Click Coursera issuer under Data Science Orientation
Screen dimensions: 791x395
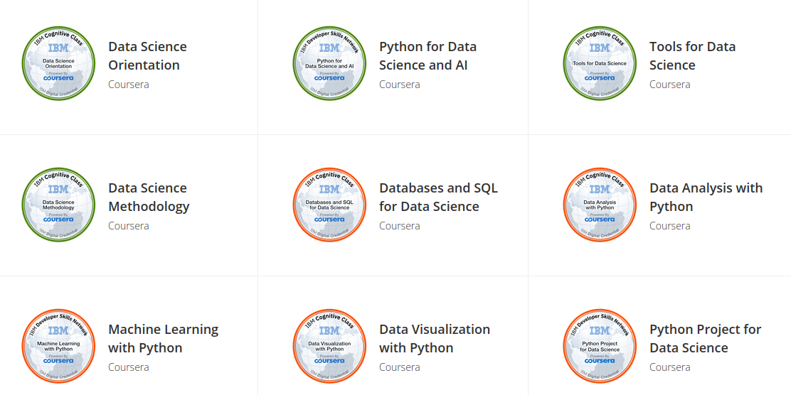(x=129, y=84)
